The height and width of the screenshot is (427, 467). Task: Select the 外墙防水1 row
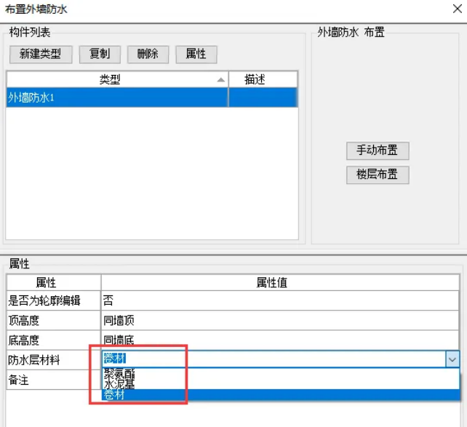point(116,97)
